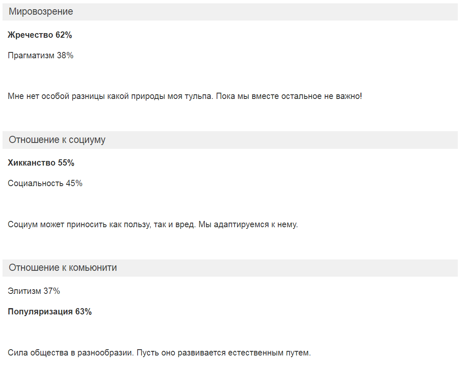This screenshot has width=462, height=371.
Task: Click the Элитизм 37% line
Action: [x=34, y=291]
